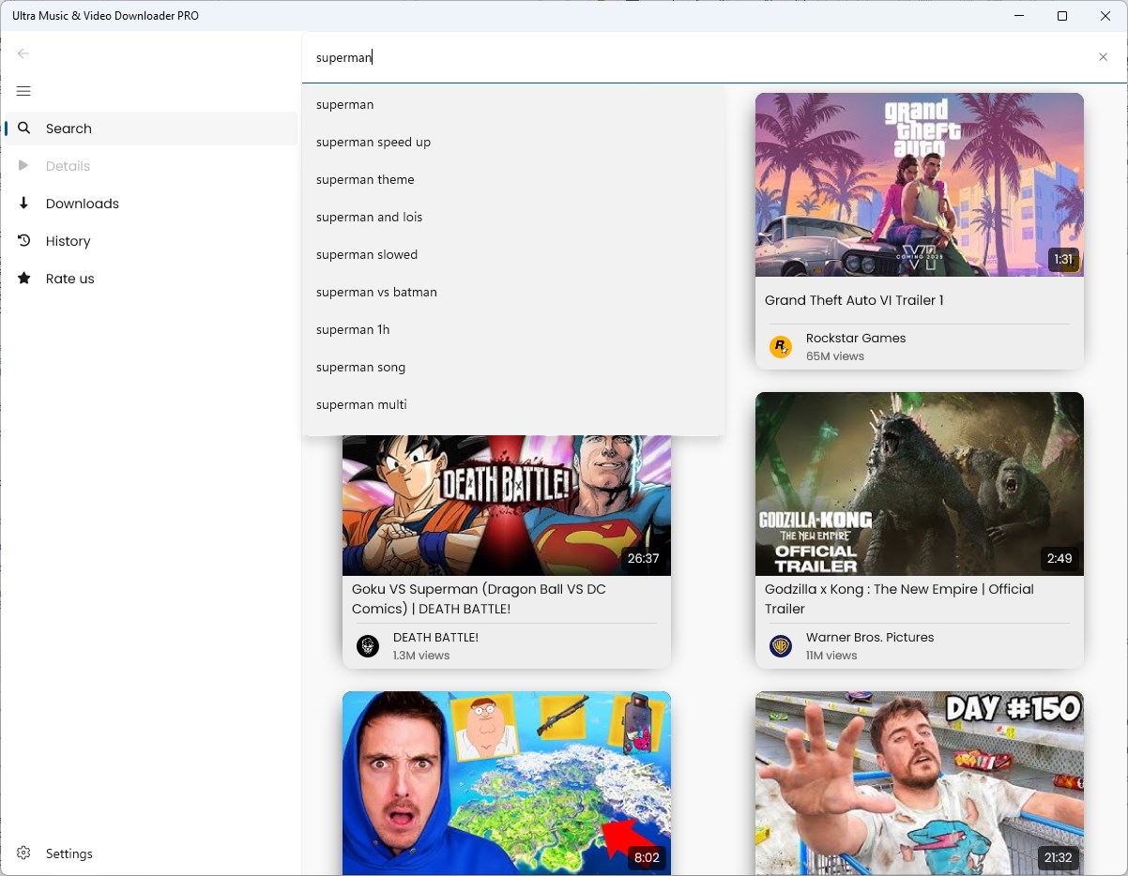The image size is (1128, 876).
Task: Open the Details page in sidebar
Action: tap(151, 166)
